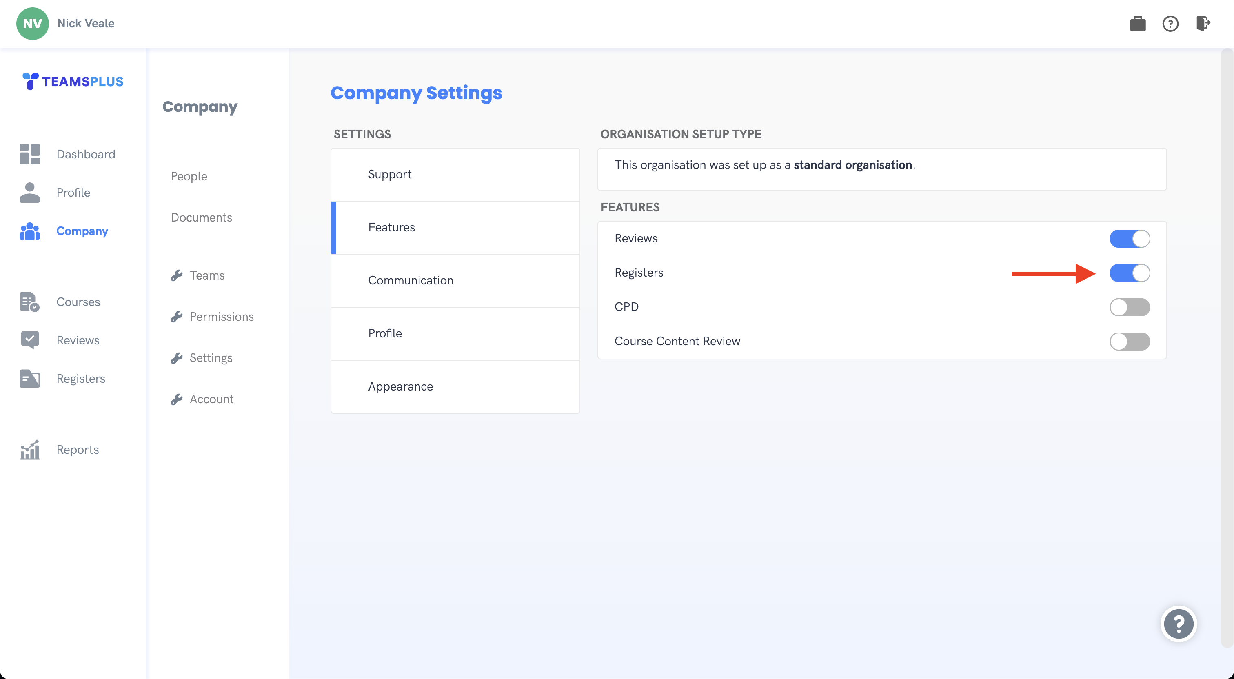
Task: Open Reviews via checkmark sidebar icon
Action: click(x=30, y=340)
